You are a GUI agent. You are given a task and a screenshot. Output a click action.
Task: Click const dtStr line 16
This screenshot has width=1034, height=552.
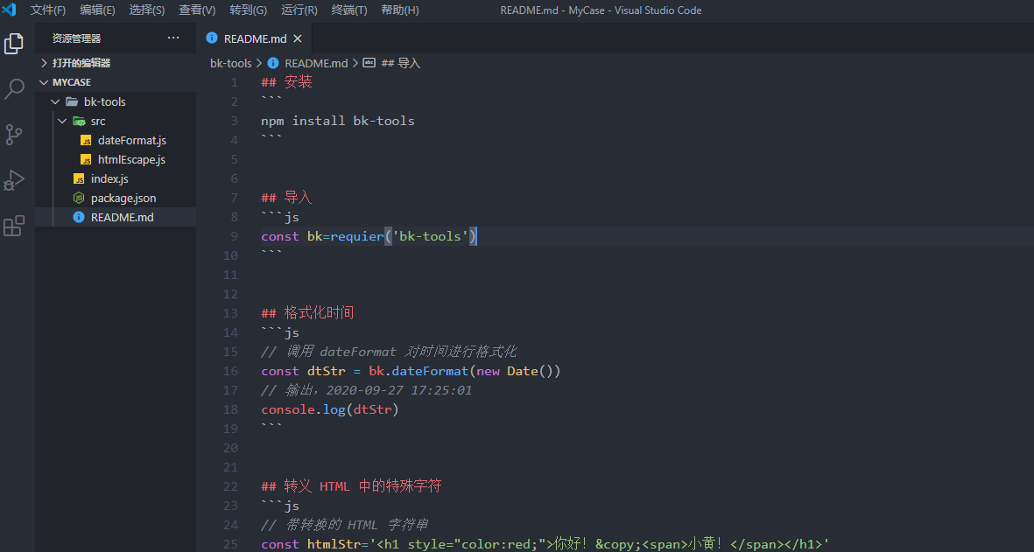pos(411,371)
